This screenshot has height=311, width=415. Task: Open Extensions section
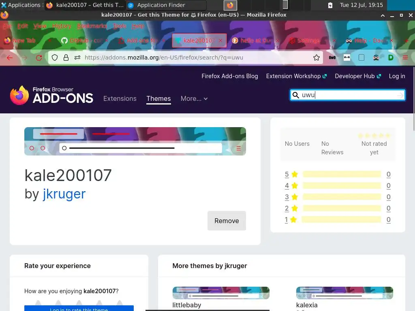[x=120, y=99]
